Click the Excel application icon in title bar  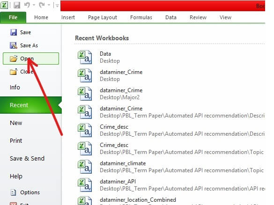pos(4,5)
